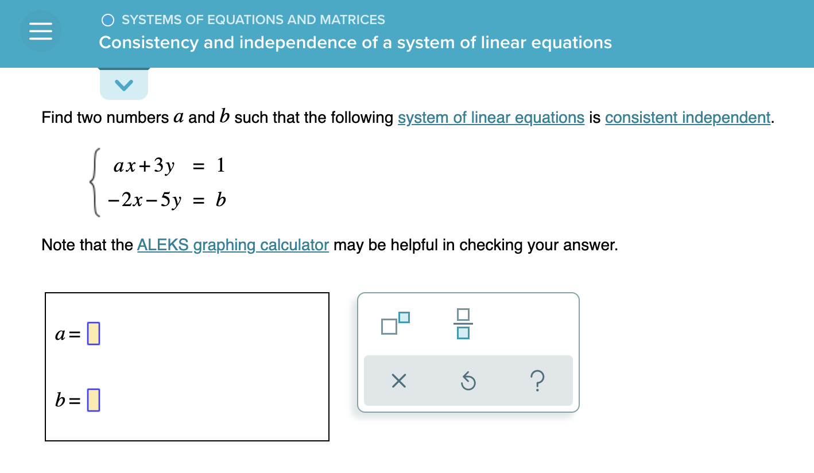Click the lesson title about consistency and independence
The image size is (814, 473).
[355, 42]
